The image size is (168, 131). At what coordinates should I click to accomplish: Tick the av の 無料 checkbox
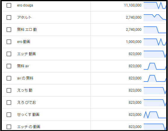pos(9,78)
